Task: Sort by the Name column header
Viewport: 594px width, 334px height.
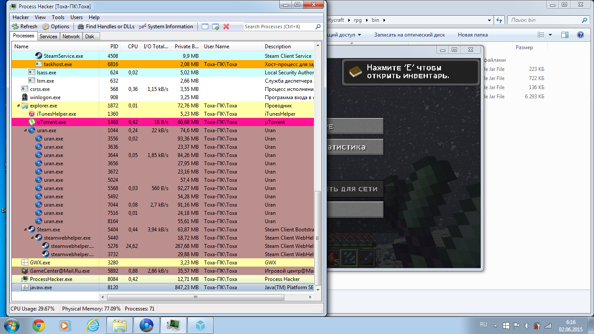Action: (x=55, y=47)
